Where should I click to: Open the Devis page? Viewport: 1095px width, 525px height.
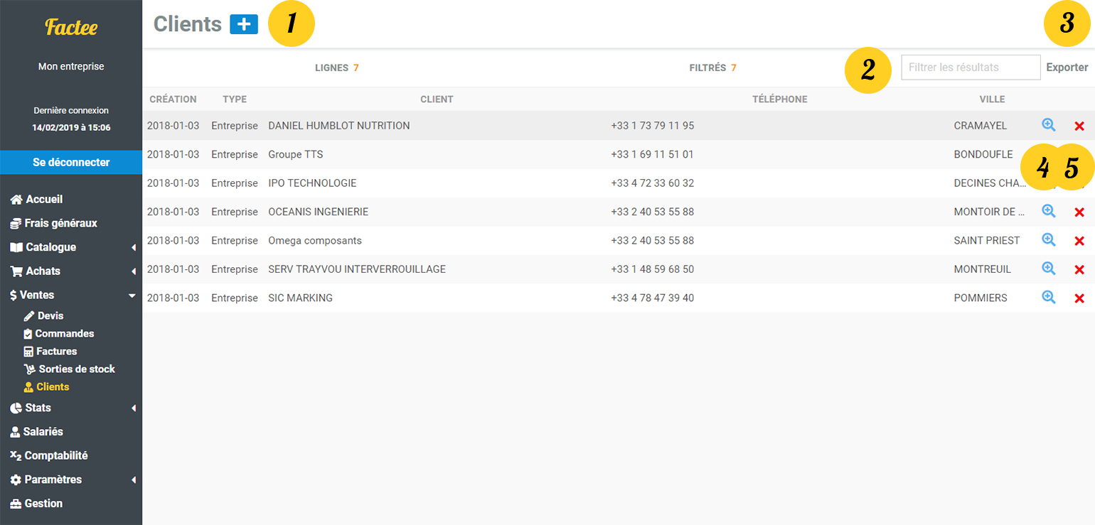tap(50, 315)
